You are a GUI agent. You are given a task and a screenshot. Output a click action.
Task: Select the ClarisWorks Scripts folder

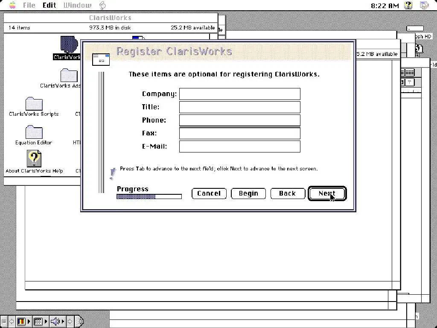point(34,104)
